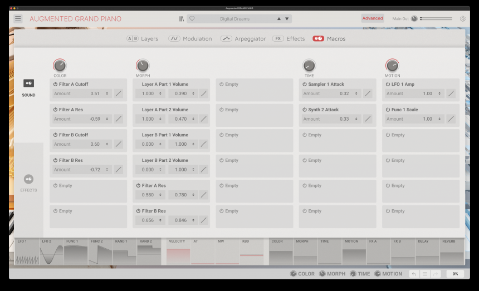Click the MORPH macro knob at top
Viewport: 479px width, 291px height.
[x=143, y=65]
